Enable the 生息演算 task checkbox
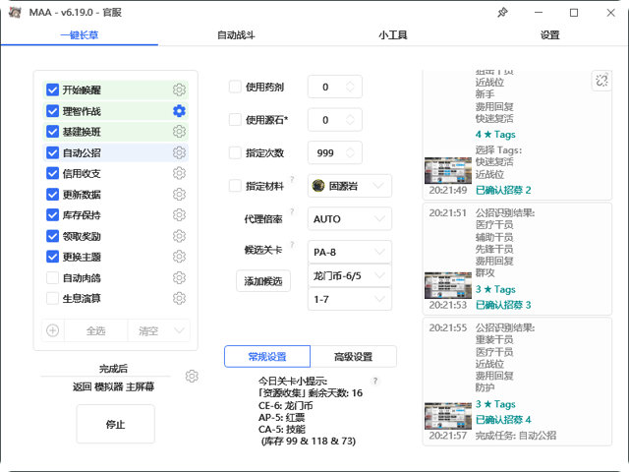Image resolution: width=629 pixels, height=472 pixels. point(52,298)
